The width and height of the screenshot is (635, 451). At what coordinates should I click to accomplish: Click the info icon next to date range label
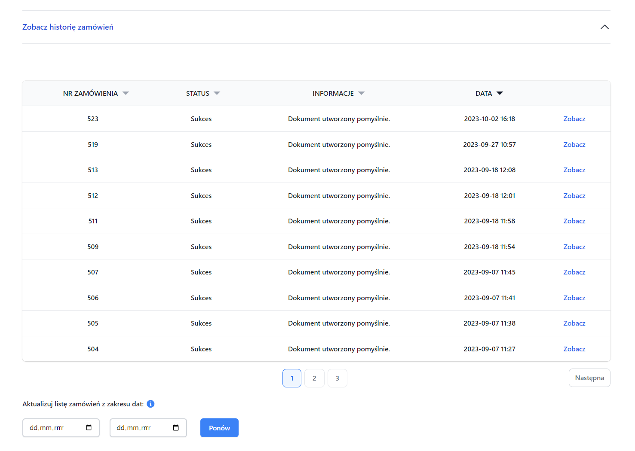click(x=150, y=404)
